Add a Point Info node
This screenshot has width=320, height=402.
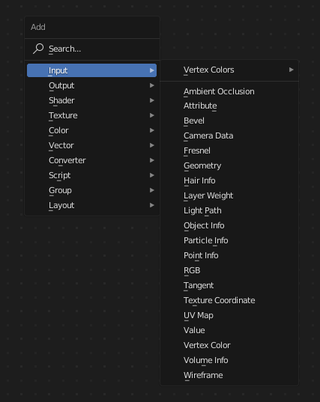[229, 255]
